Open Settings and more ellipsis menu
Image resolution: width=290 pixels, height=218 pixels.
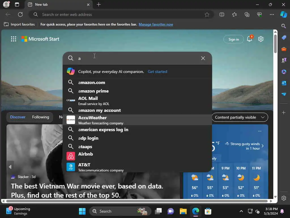272,14
